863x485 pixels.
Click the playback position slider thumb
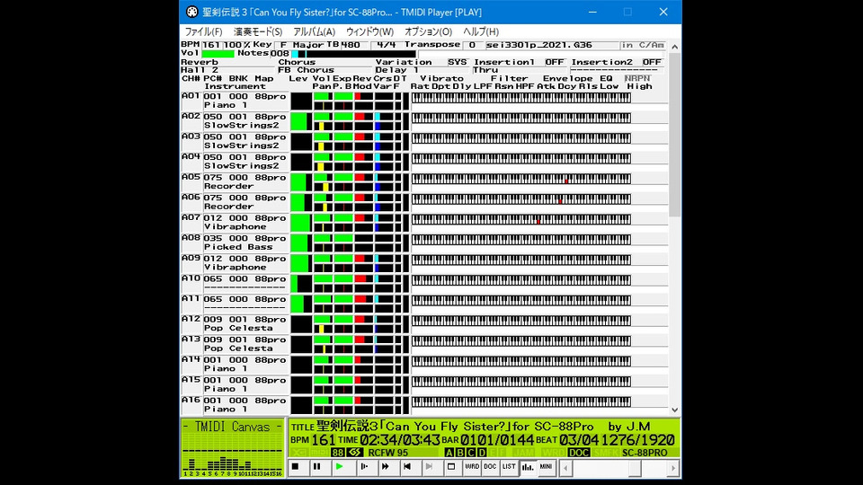635,468
